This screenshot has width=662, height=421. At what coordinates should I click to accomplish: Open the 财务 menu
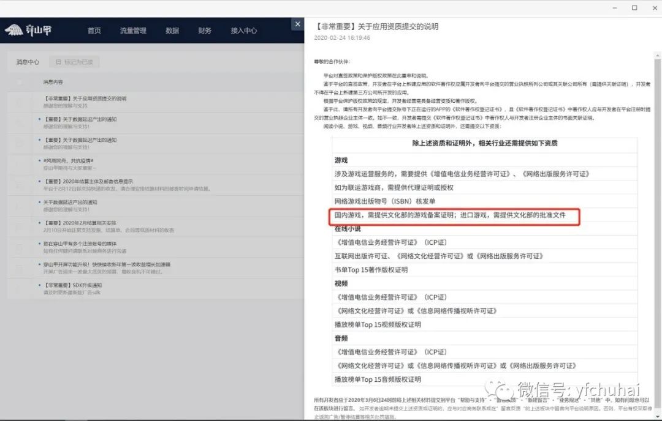(x=205, y=29)
